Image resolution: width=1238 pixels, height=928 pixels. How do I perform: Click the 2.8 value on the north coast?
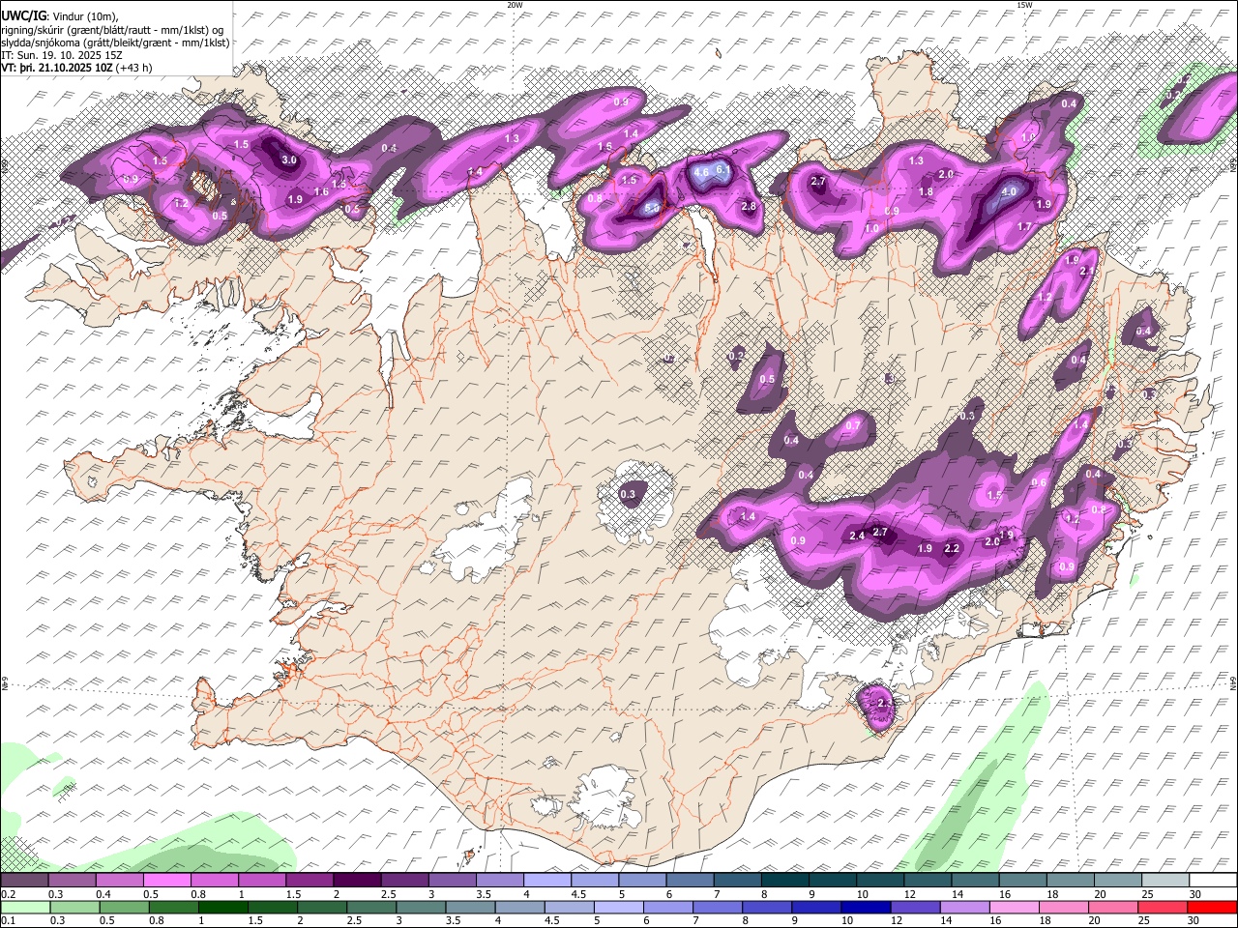(748, 206)
